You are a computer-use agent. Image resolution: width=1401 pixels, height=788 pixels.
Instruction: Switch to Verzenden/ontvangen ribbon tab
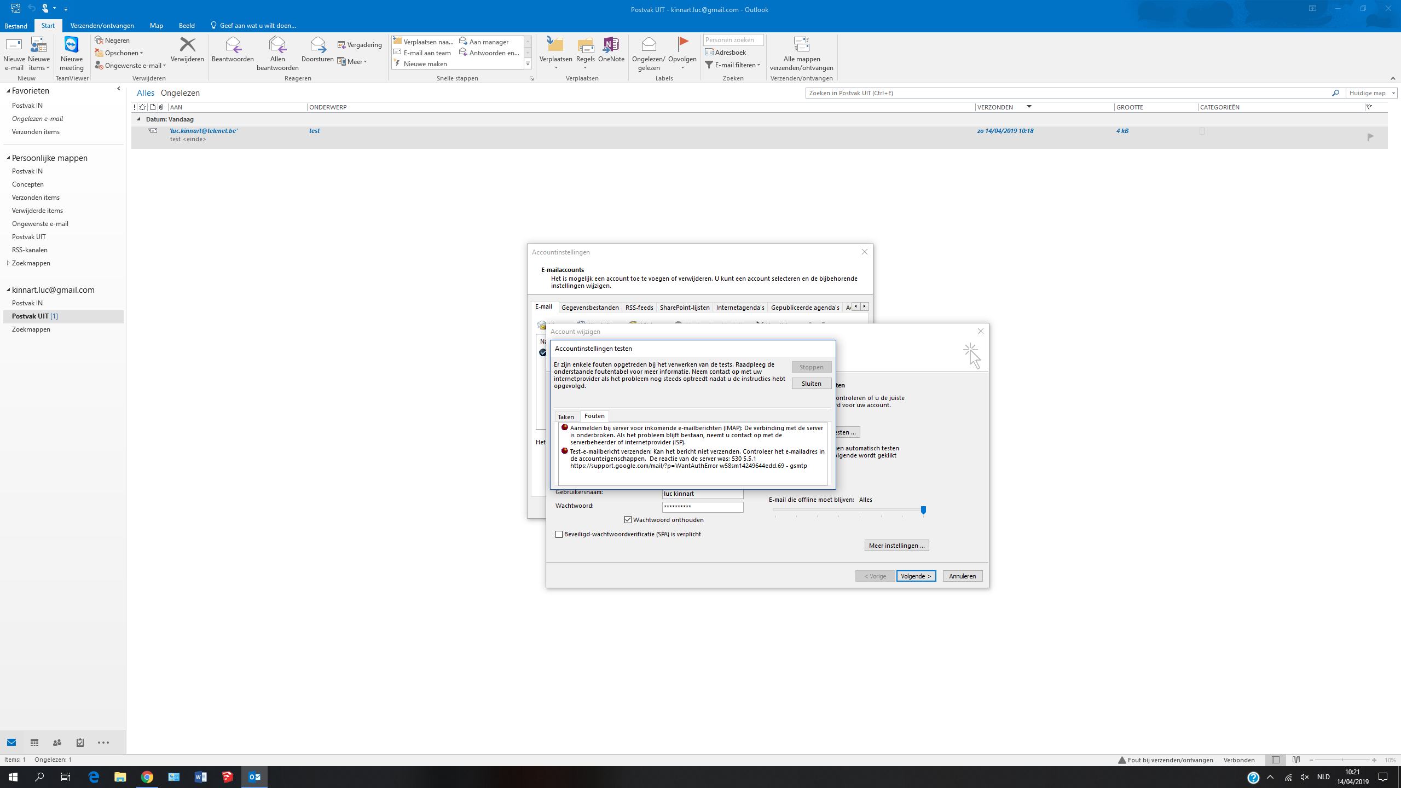click(102, 26)
